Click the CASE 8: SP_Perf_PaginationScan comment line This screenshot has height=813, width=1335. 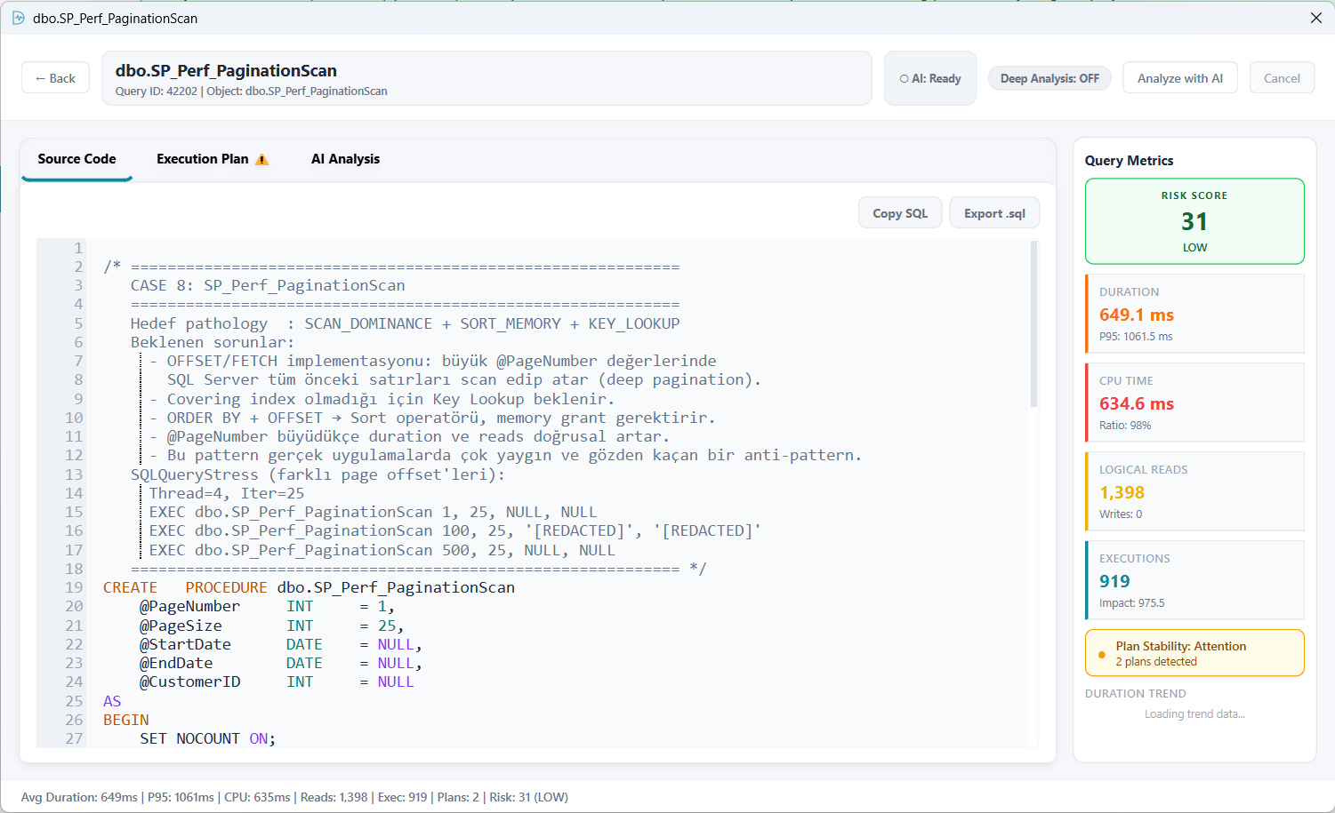click(268, 285)
